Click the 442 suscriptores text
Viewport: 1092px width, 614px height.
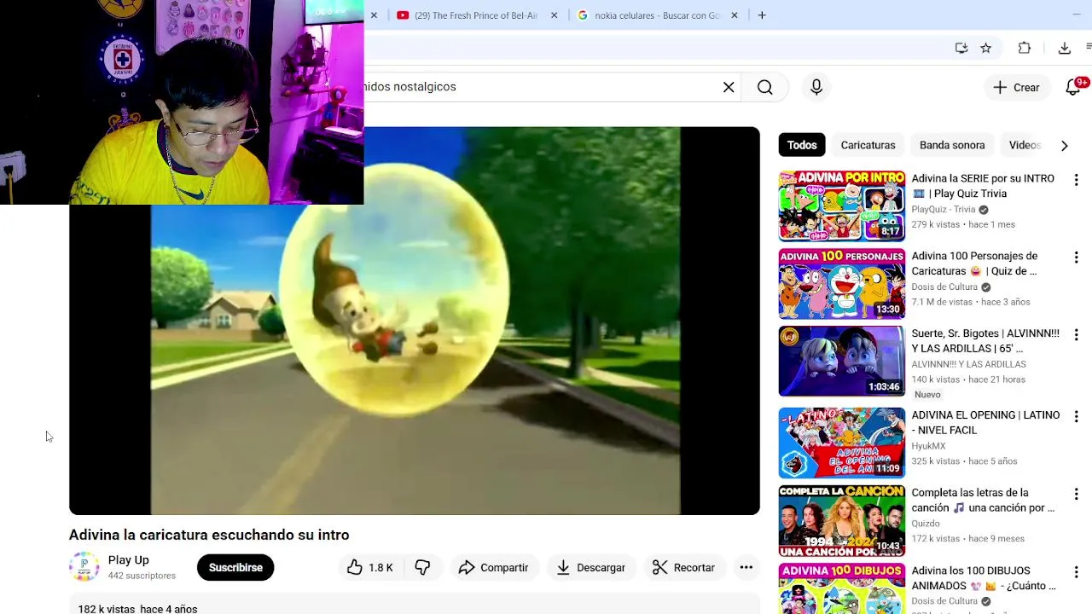[x=142, y=576]
